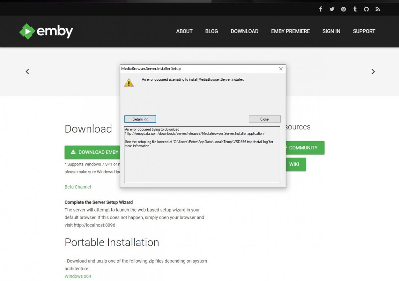Image resolution: width=399 pixels, height=281 pixels.
Task: Click the 'Complete the Server Setup Wizard' text
Action: (99, 202)
